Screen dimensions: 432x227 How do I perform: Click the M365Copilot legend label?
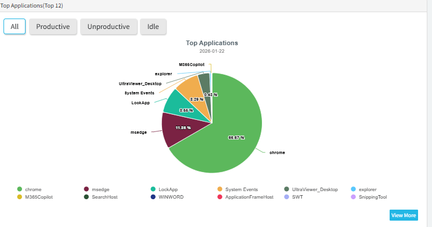point(39,197)
